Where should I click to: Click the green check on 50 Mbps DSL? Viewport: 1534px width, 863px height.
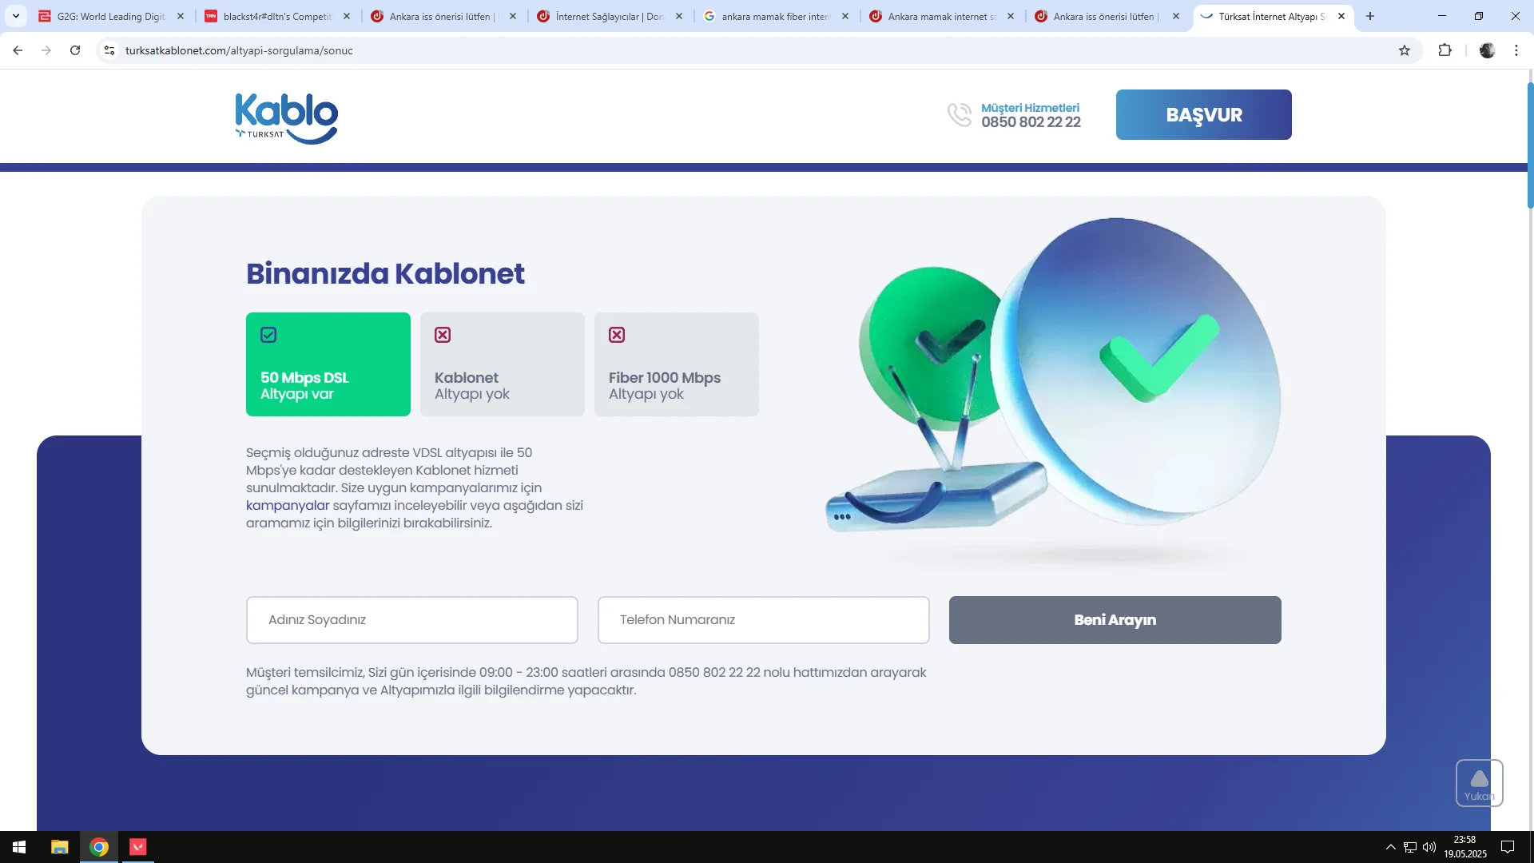268,335
